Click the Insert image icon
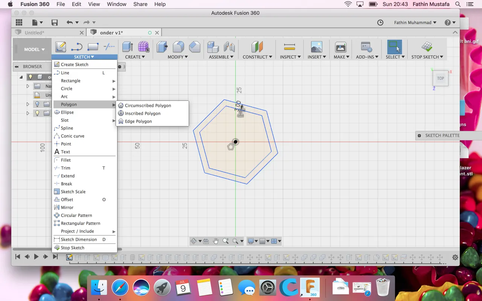The width and height of the screenshot is (482, 301). (317, 47)
